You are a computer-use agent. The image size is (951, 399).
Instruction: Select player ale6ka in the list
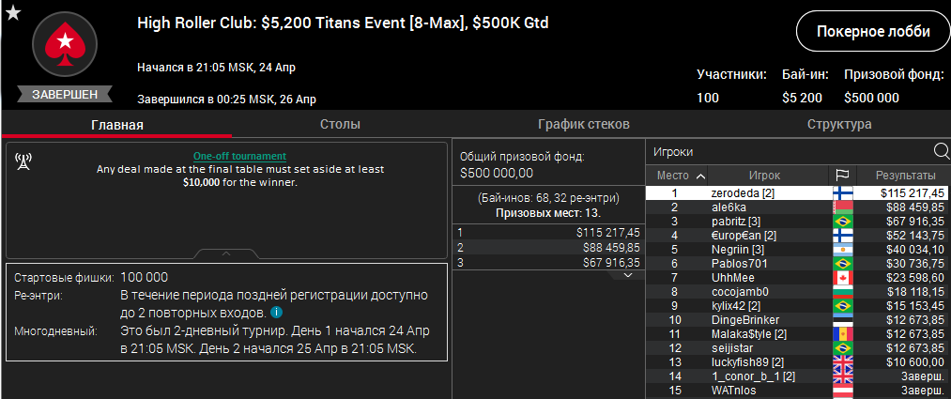pyautogui.click(x=729, y=207)
